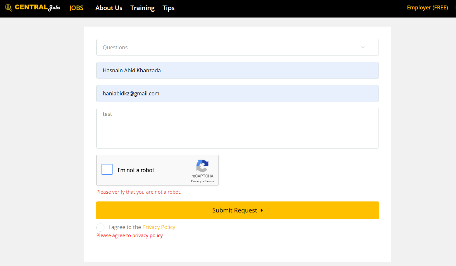Check the 'I'm not a robot' box
The width and height of the screenshot is (456, 266).
107,170
